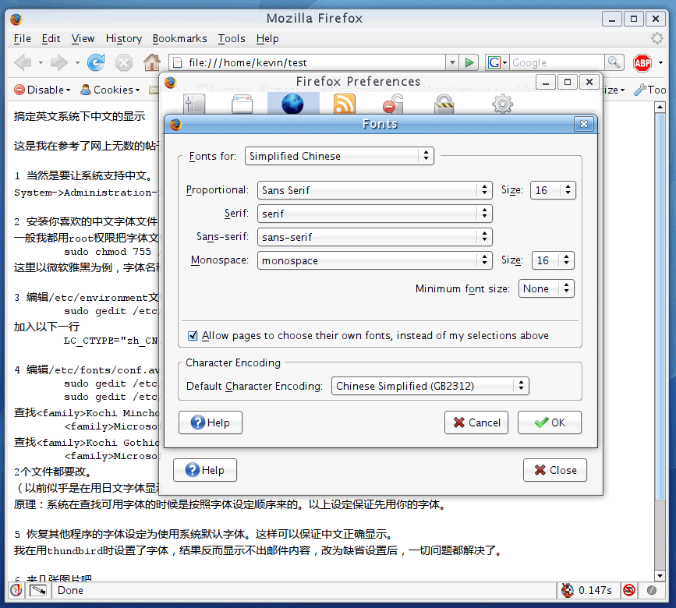Open the Home page icon
This screenshot has width=676, height=608.
click(x=152, y=62)
